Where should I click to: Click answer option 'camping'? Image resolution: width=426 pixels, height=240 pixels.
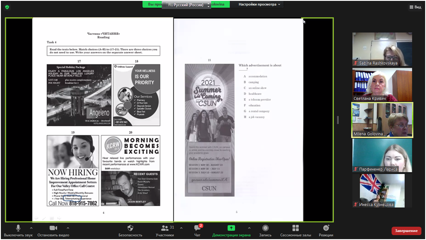tap(254, 82)
